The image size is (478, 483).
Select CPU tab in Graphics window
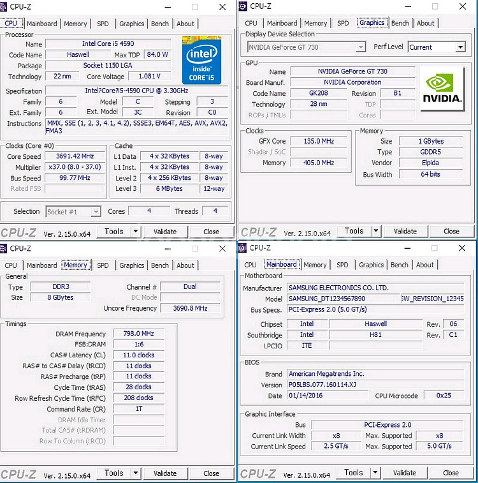point(251,23)
